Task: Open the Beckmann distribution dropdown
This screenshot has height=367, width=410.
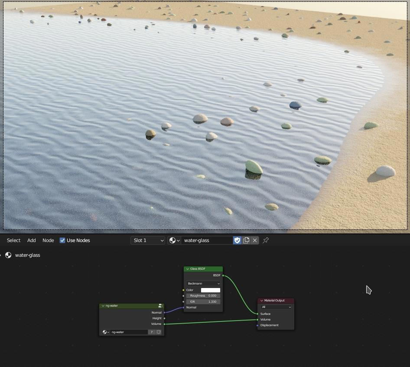Action: tap(203, 284)
